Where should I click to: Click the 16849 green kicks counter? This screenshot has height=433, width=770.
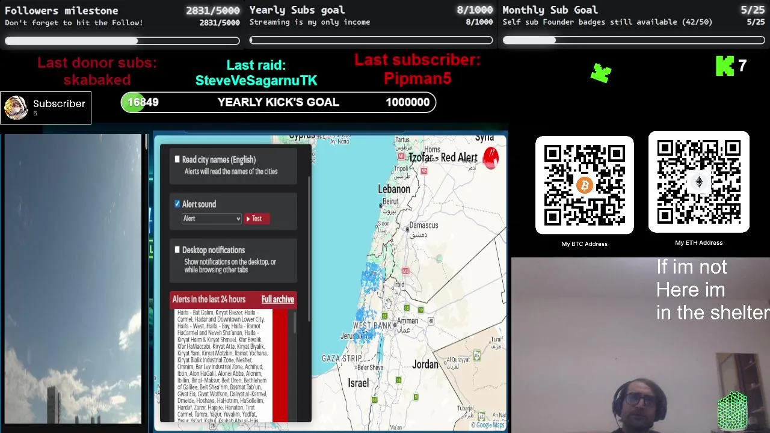(x=143, y=102)
